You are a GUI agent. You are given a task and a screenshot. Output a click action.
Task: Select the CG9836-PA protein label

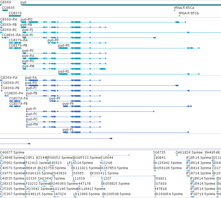point(14,93)
